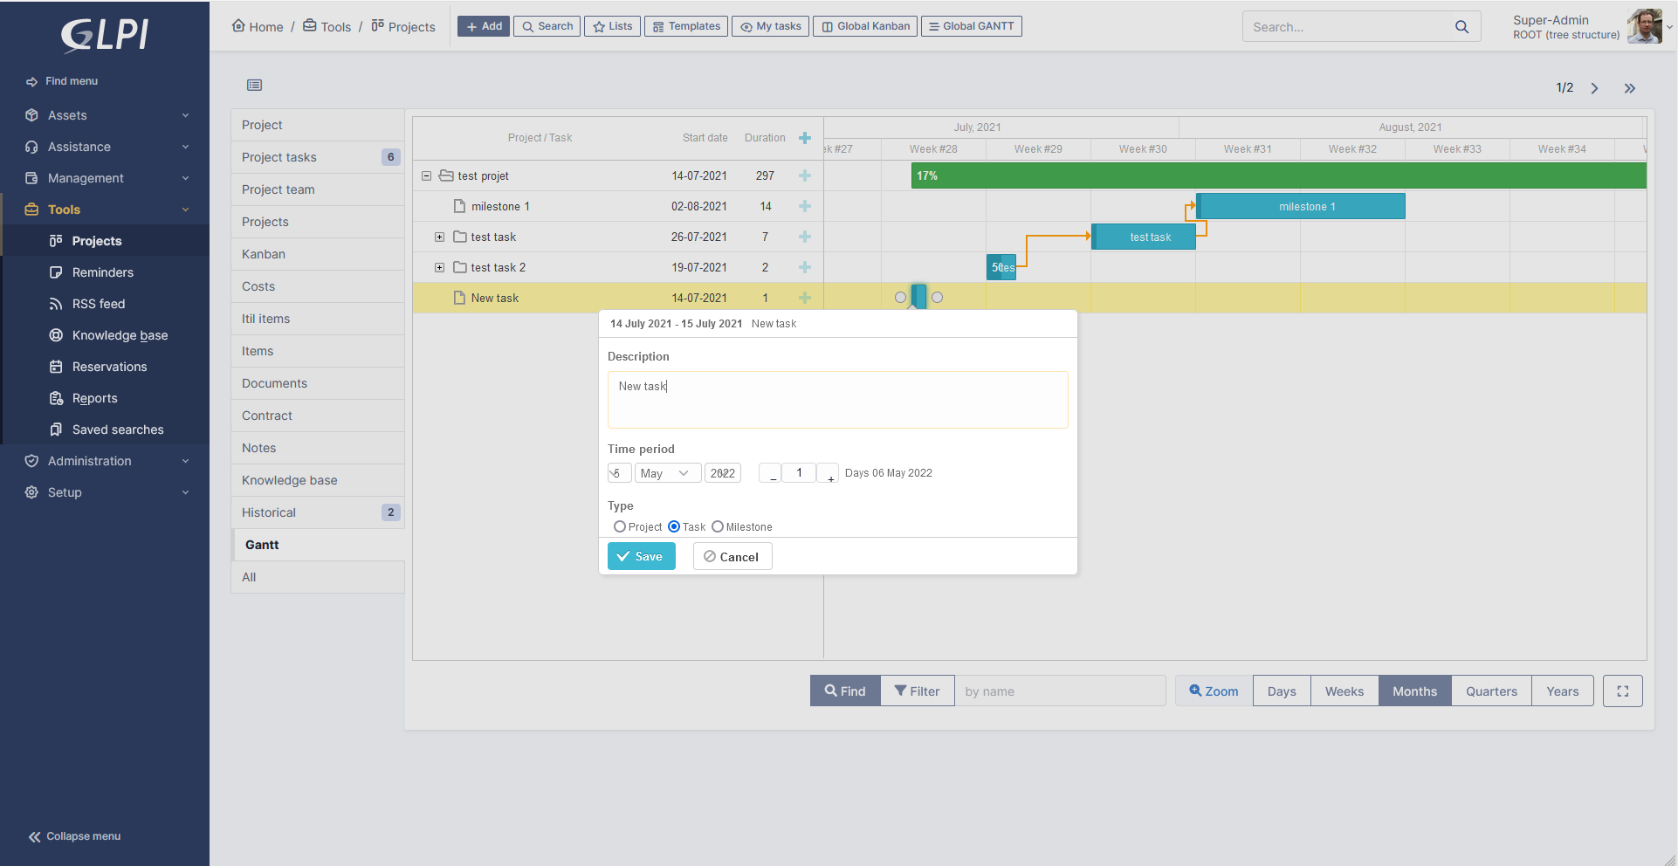Click the add subtask plus for milestone 1
This screenshot has height=866, width=1678.
(804, 207)
